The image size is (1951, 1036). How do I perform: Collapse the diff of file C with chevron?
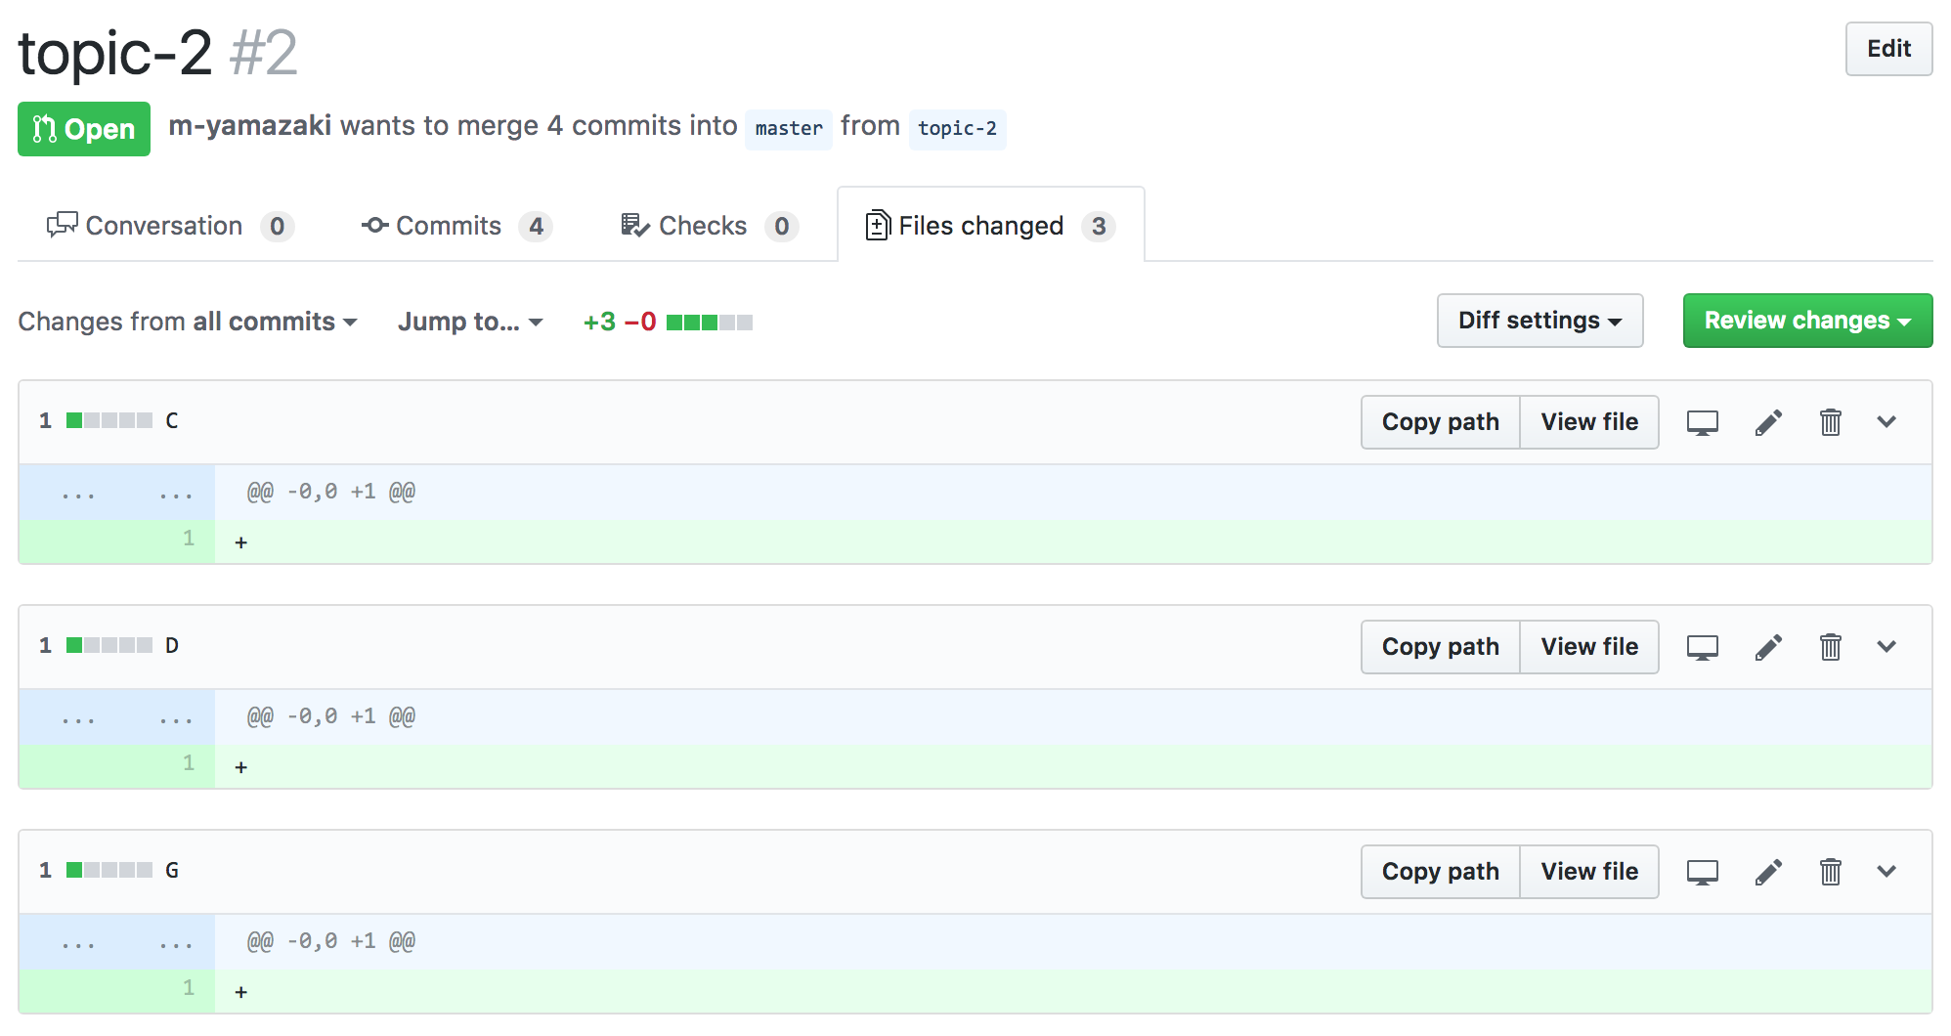pyautogui.click(x=1886, y=422)
